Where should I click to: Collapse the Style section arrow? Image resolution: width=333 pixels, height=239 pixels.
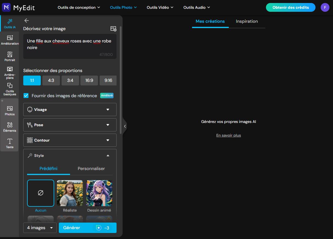[108, 156]
